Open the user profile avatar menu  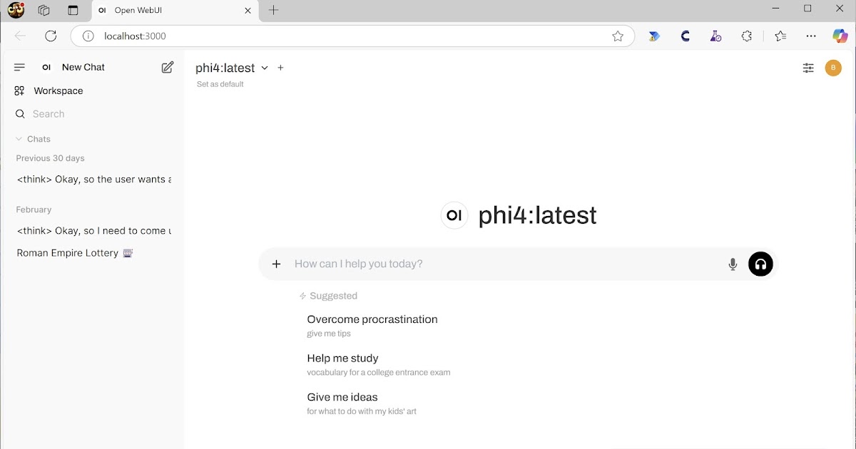833,68
